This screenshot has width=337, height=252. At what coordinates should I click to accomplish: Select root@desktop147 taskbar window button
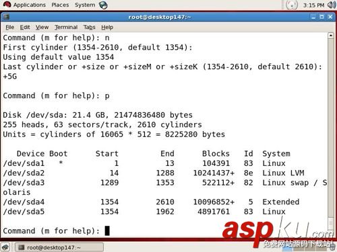(x=59, y=247)
